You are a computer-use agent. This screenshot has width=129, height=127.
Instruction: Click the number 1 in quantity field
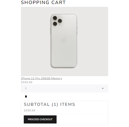(x=26, y=88)
